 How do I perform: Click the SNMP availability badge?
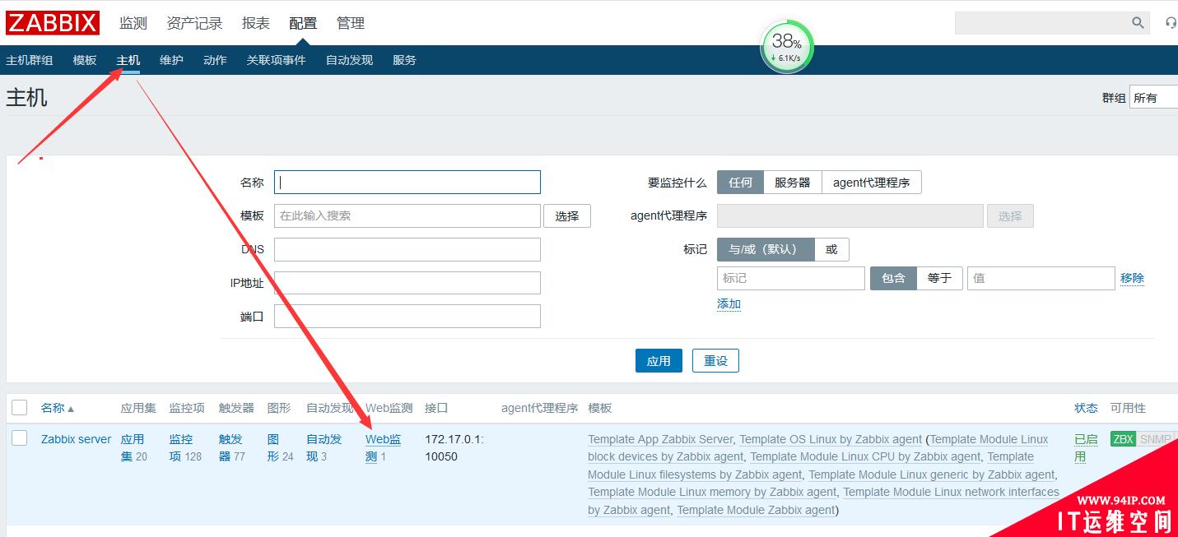point(1155,439)
